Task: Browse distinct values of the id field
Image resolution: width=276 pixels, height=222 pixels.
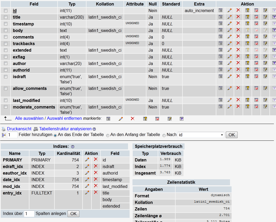Action: (221, 10)
